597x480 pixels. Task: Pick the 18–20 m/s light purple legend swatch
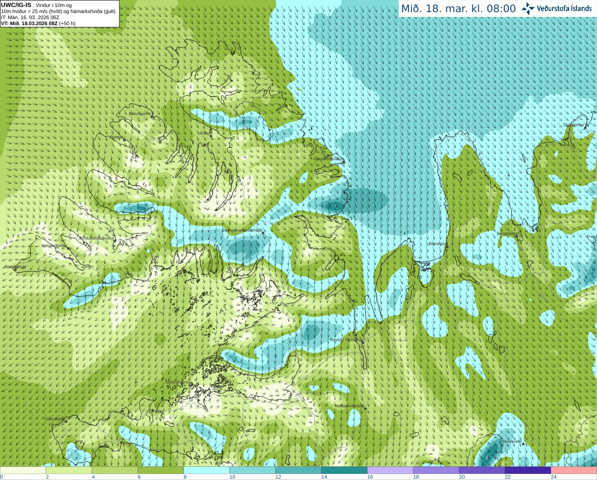436,470
